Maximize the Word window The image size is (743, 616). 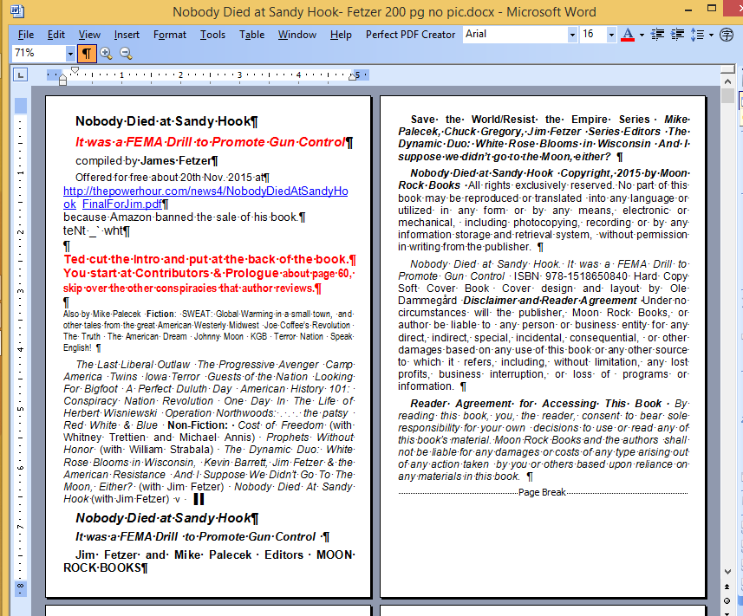tap(712, 9)
